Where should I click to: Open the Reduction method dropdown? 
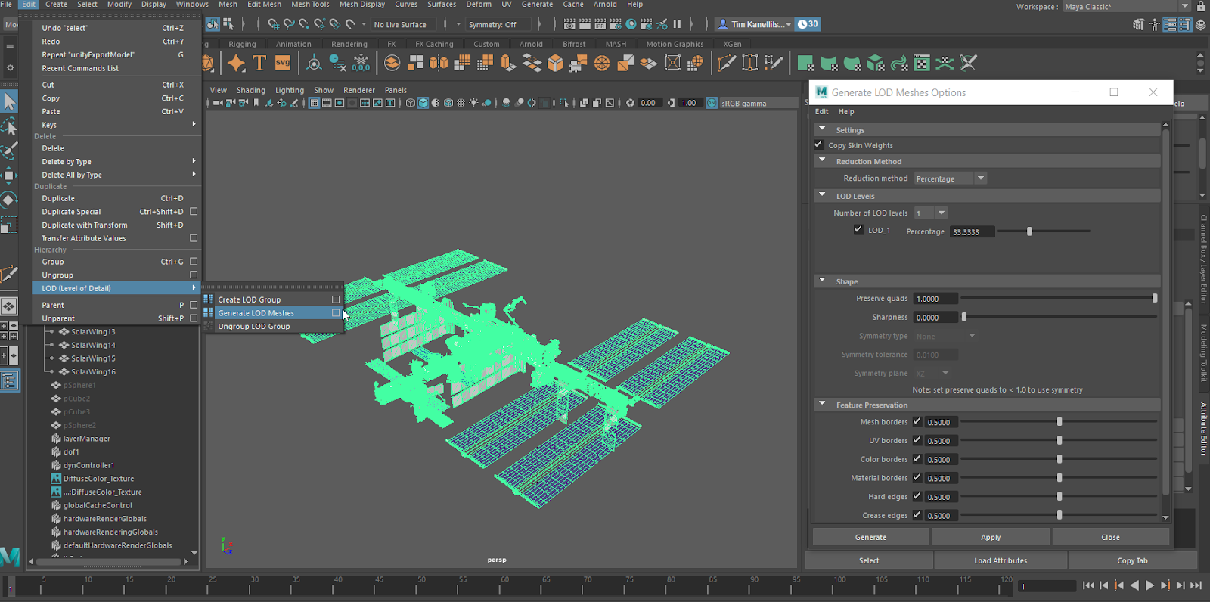click(950, 178)
